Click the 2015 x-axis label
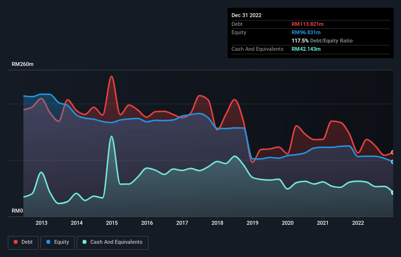401x257 pixels. click(112, 223)
